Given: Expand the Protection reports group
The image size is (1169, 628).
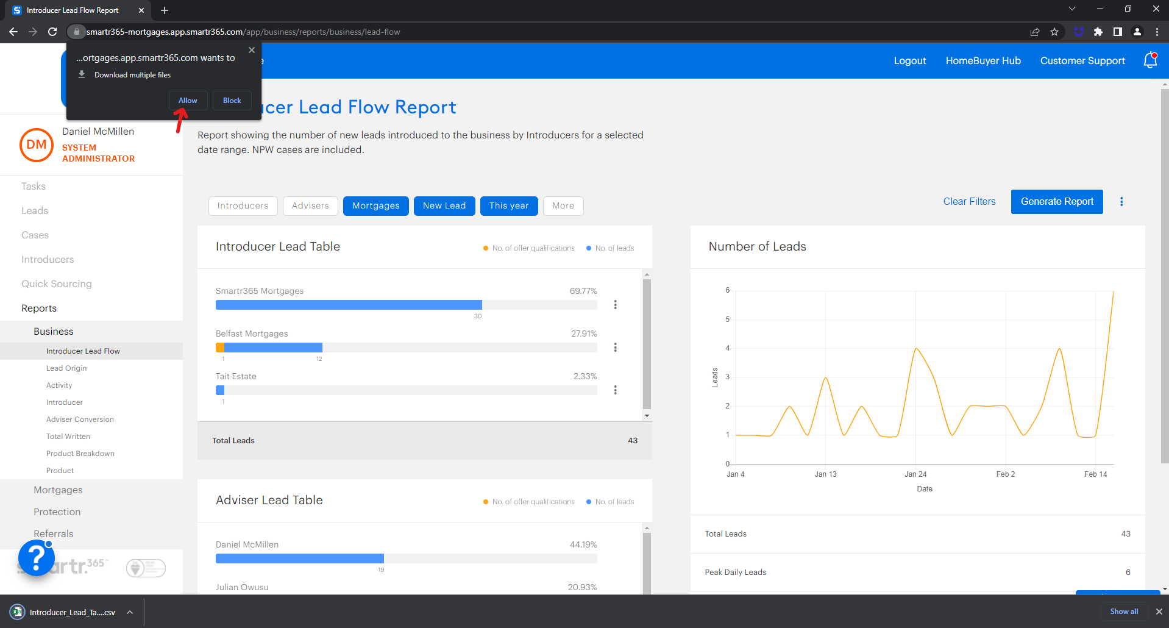Looking at the screenshot, I should (x=57, y=512).
